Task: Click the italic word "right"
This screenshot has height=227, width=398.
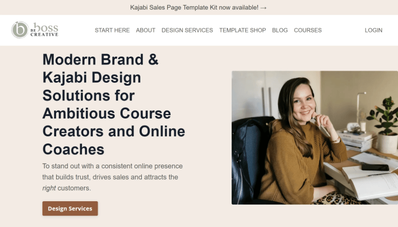Action: (x=49, y=188)
